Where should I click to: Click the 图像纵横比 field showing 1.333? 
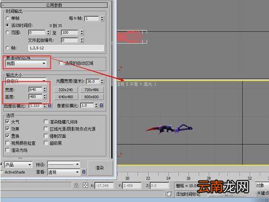click(x=36, y=105)
